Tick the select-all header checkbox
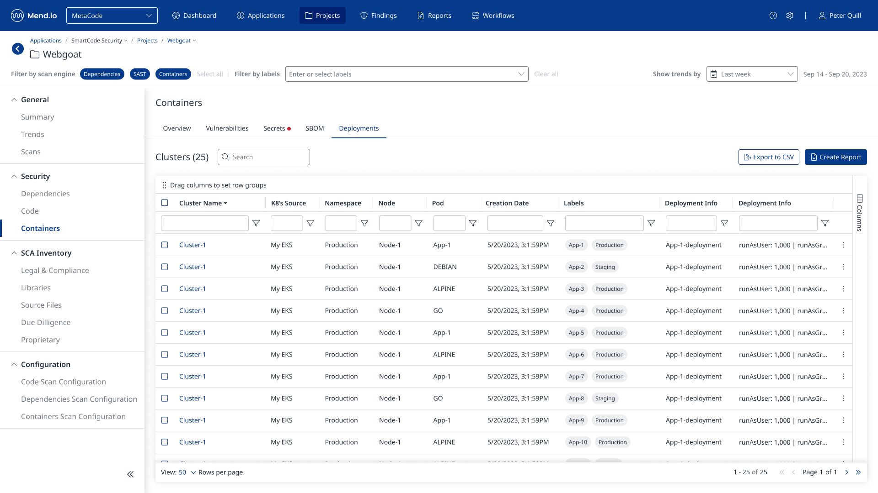Image resolution: width=878 pixels, height=493 pixels. coord(165,203)
